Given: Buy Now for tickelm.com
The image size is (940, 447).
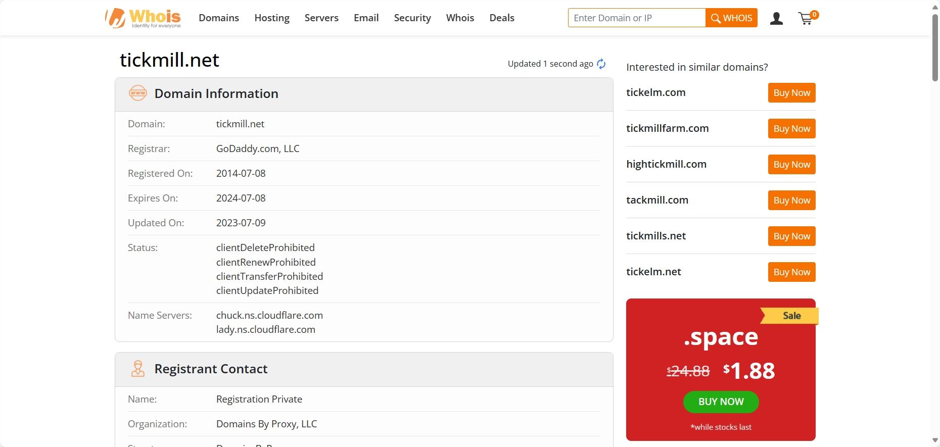Looking at the screenshot, I should [792, 93].
